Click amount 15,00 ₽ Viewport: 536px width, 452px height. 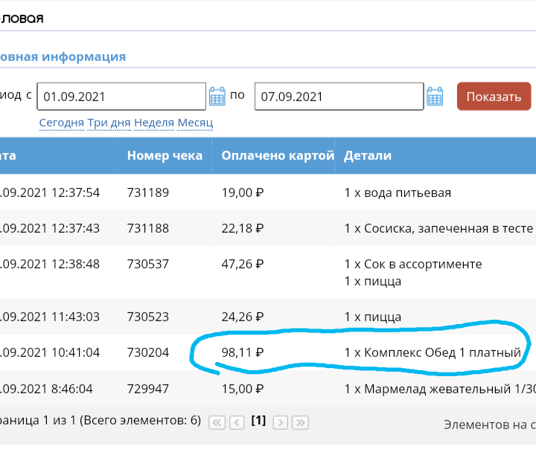[x=243, y=390]
